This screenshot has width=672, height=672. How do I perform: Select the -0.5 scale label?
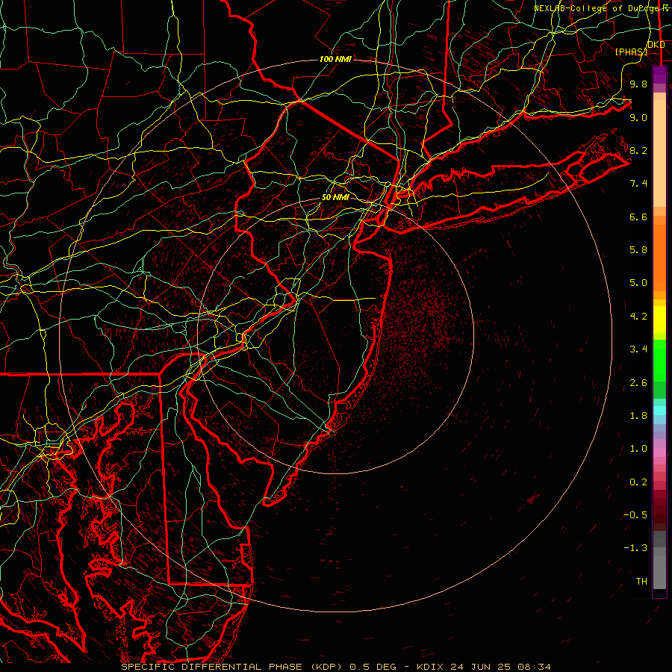pyautogui.click(x=635, y=515)
